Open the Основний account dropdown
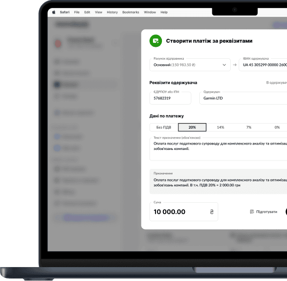This screenshot has height=281, width=287. coord(190,65)
